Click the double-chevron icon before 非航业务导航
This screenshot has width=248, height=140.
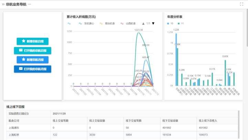(x=3, y=4)
